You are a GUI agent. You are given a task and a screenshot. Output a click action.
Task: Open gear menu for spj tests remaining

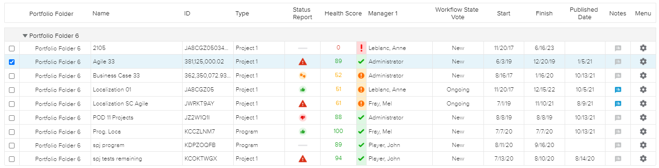[643, 159]
